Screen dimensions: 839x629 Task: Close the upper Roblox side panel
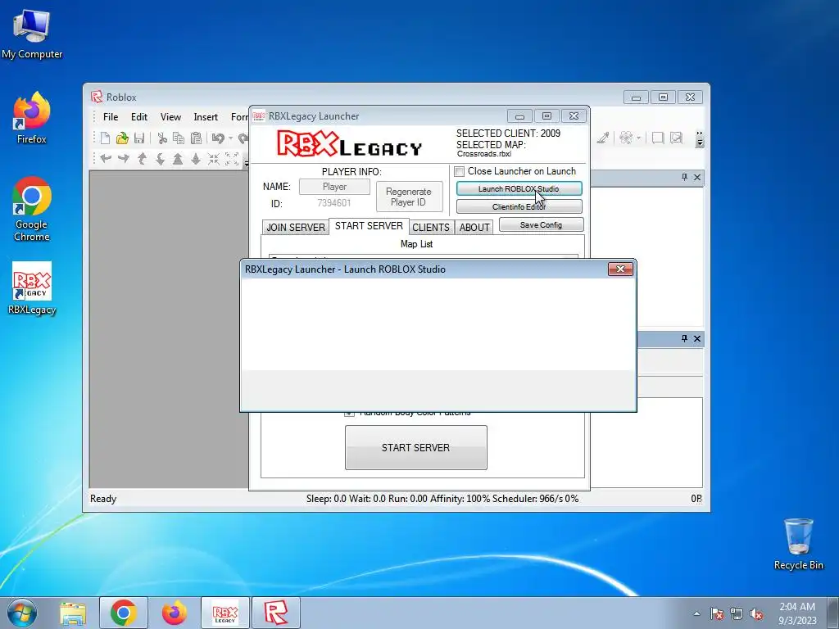tap(697, 177)
